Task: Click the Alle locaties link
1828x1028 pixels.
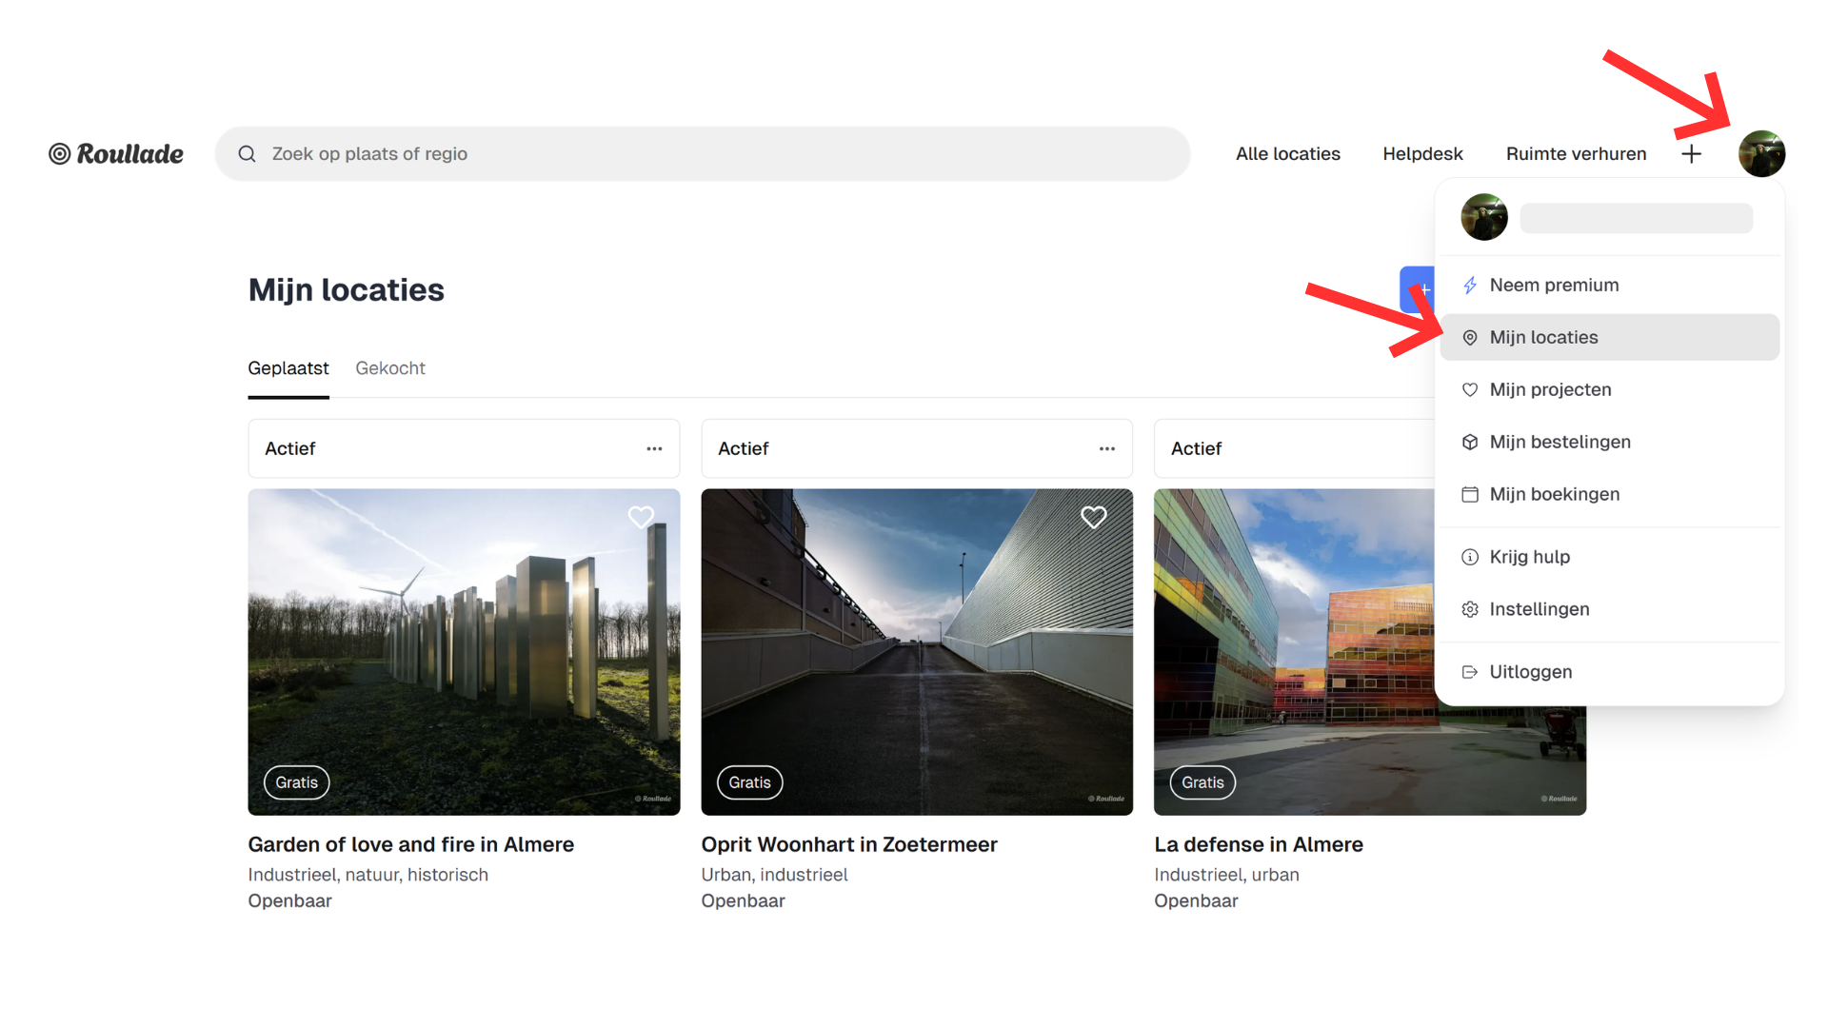Action: pos(1287,154)
